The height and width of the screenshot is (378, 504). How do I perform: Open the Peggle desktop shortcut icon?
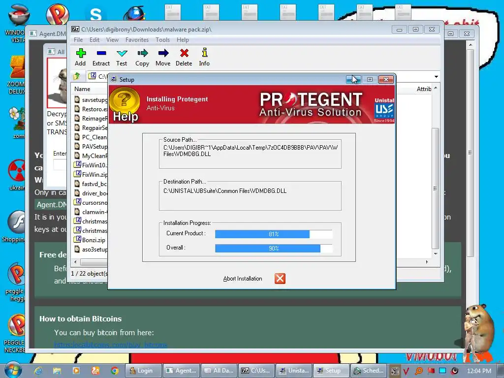tap(15, 282)
